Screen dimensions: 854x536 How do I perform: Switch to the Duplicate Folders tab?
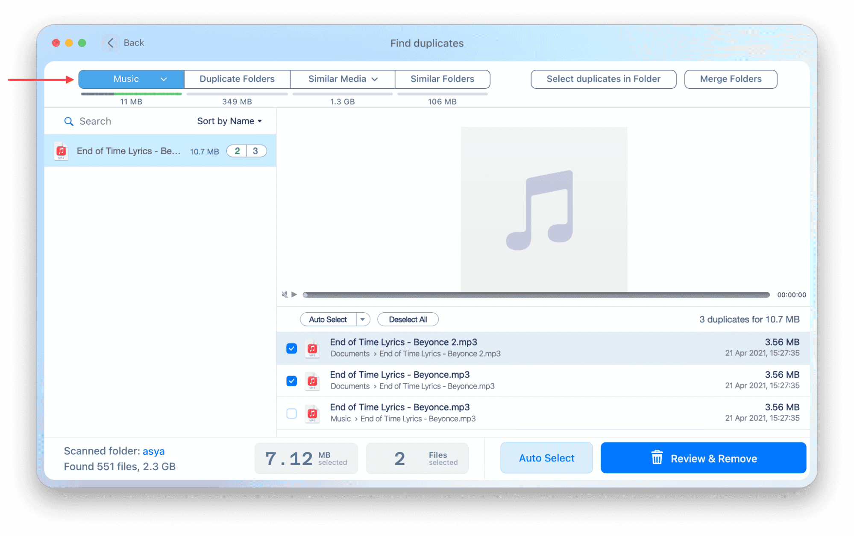tap(236, 79)
